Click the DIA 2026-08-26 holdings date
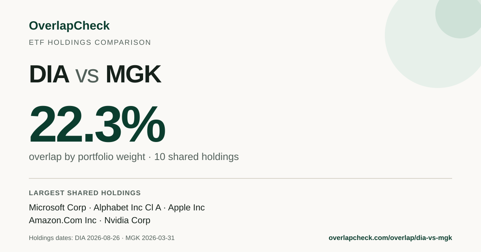The width and height of the screenshot is (481, 252). [x=97, y=238]
